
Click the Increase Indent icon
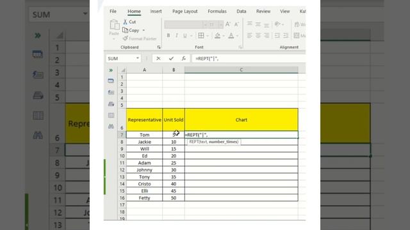pos(286,36)
